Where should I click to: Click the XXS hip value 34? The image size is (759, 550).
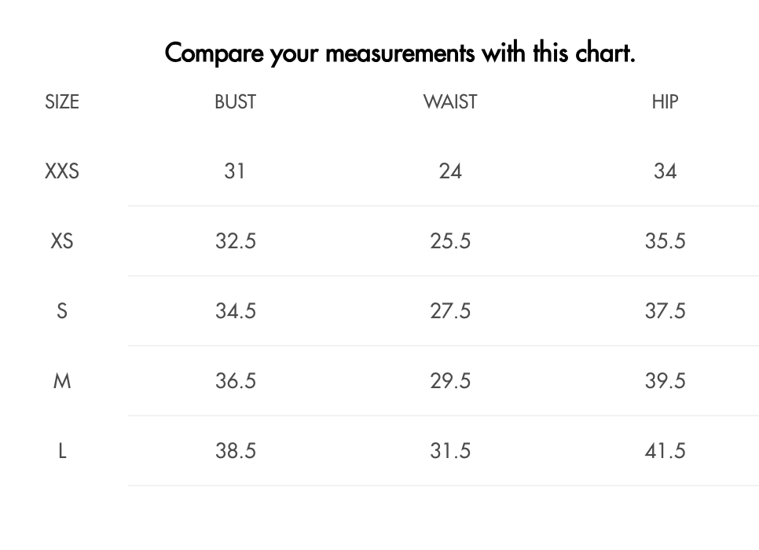665,171
